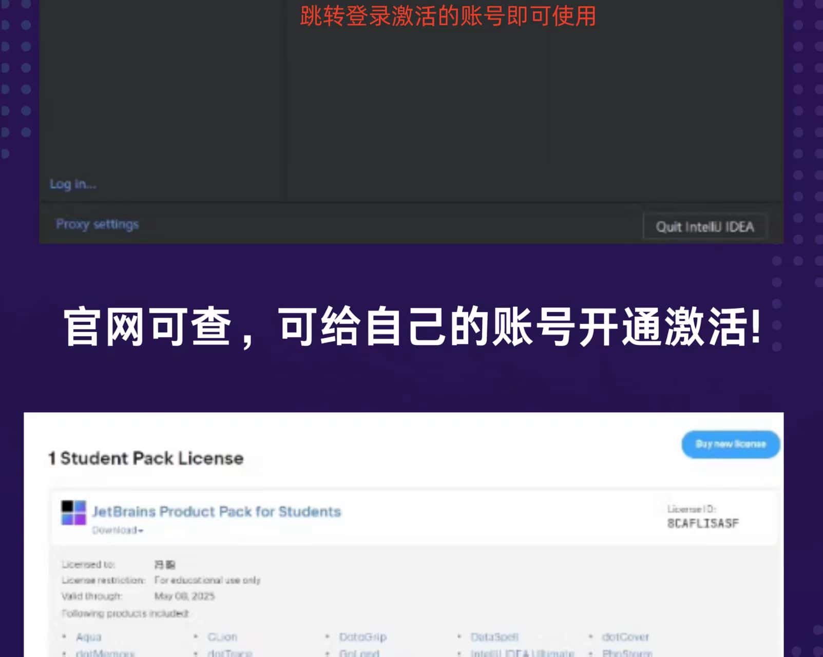Open the Log in... link

coord(73,184)
